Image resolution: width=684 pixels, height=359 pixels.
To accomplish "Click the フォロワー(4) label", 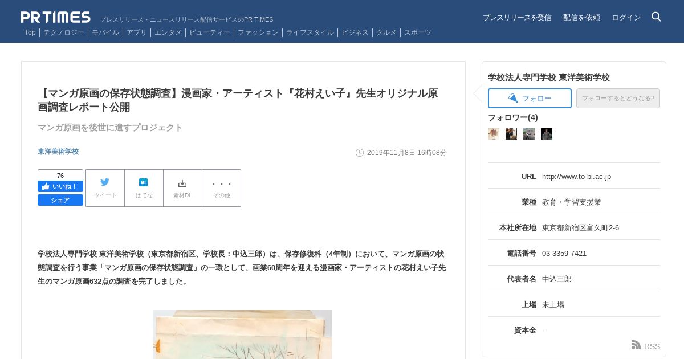I will pyautogui.click(x=513, y=117).
